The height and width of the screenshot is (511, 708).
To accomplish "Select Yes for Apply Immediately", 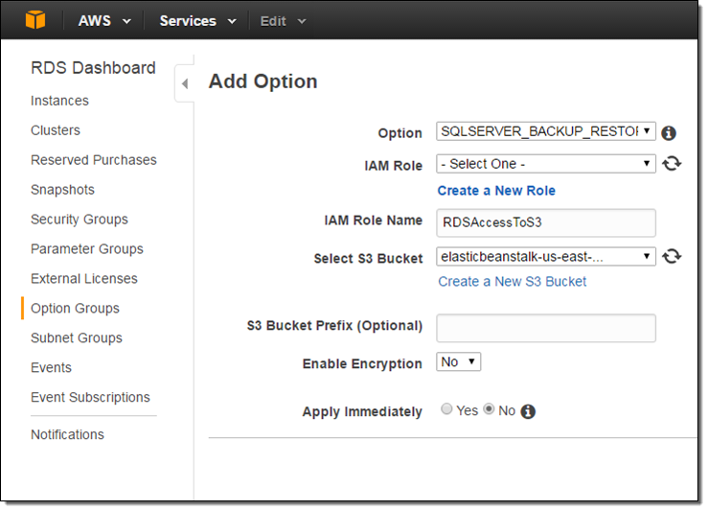I will (446, 410).
